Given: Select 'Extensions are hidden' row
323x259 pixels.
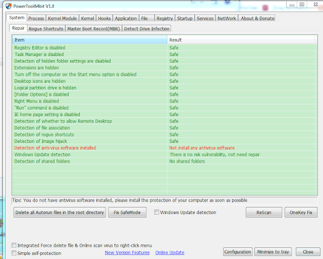Looking at the screenshot, I should (x=164, y=68).
